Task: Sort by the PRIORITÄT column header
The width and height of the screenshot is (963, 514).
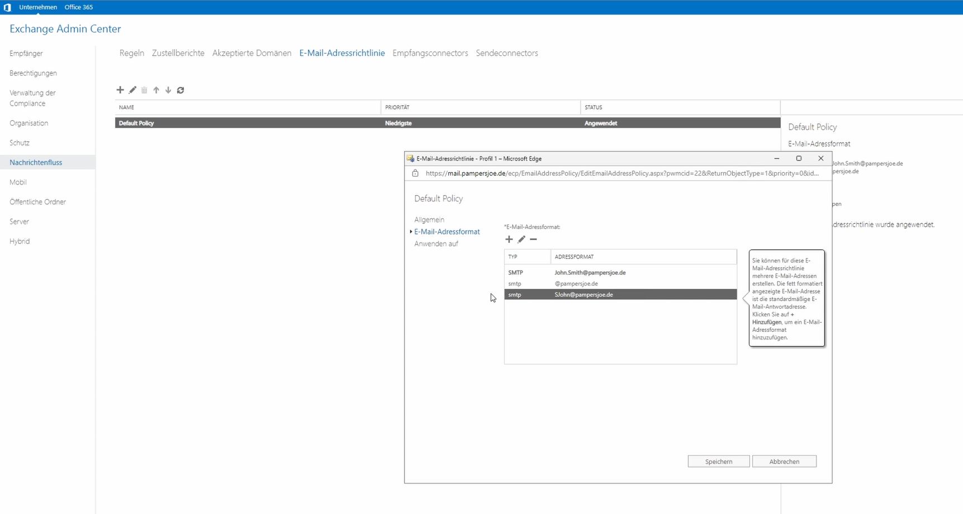Action: click(x=481, y=107)
